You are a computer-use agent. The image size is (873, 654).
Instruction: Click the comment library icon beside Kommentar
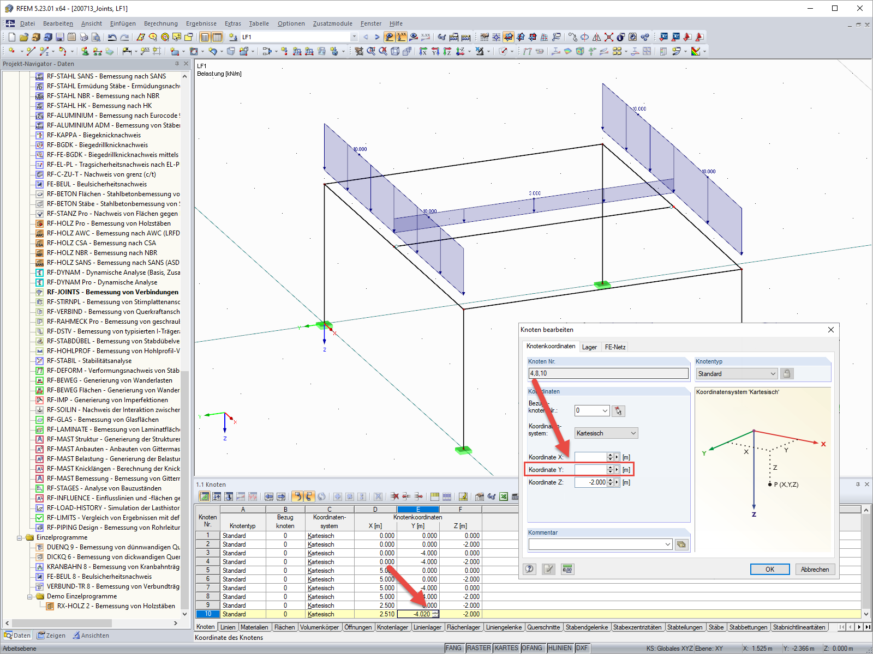coord(681,544)
